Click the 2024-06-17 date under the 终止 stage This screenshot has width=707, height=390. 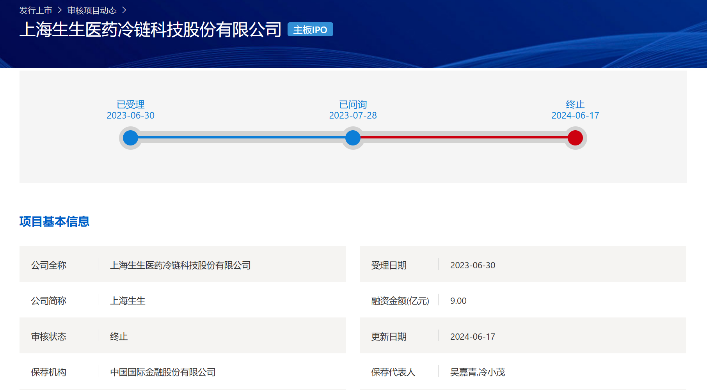[x=575, y=115]
